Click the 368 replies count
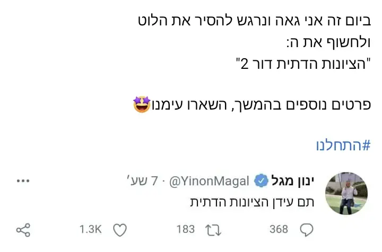Image resolution: width=382 pixels, height=252 pixels. [x=278, y=229]
